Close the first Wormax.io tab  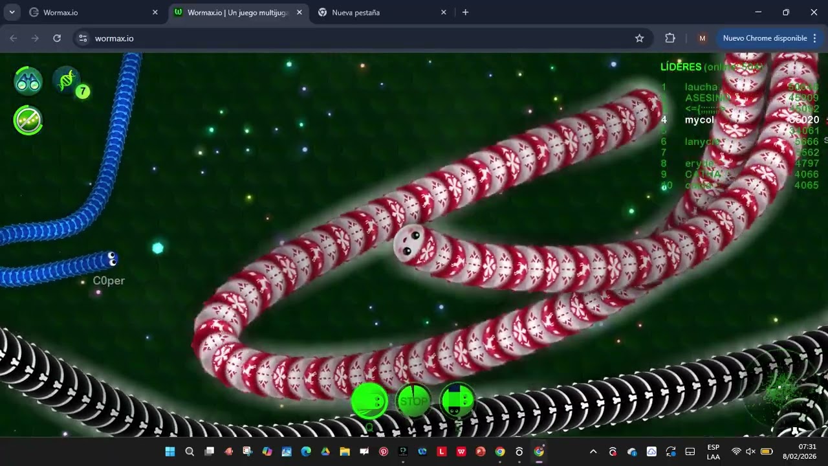[155, 12]
